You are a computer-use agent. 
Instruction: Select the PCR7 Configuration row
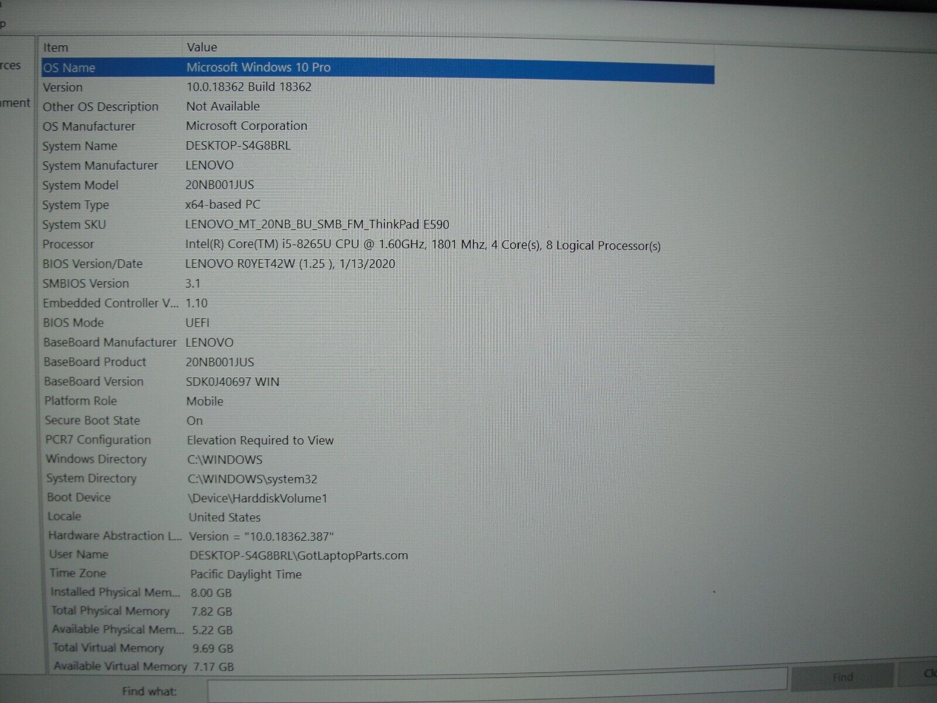(378, 440)
